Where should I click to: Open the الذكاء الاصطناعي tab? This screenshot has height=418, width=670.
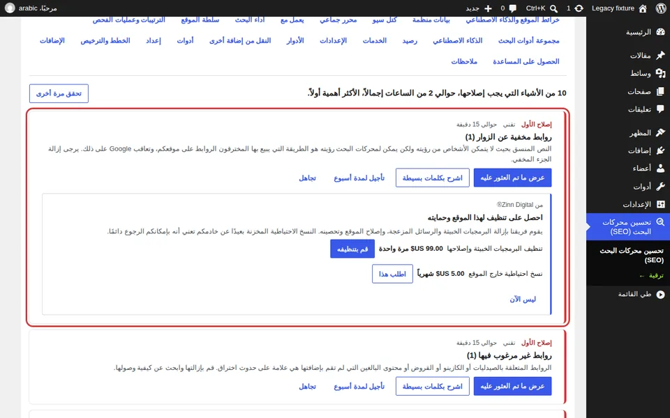tap(458, 40)
